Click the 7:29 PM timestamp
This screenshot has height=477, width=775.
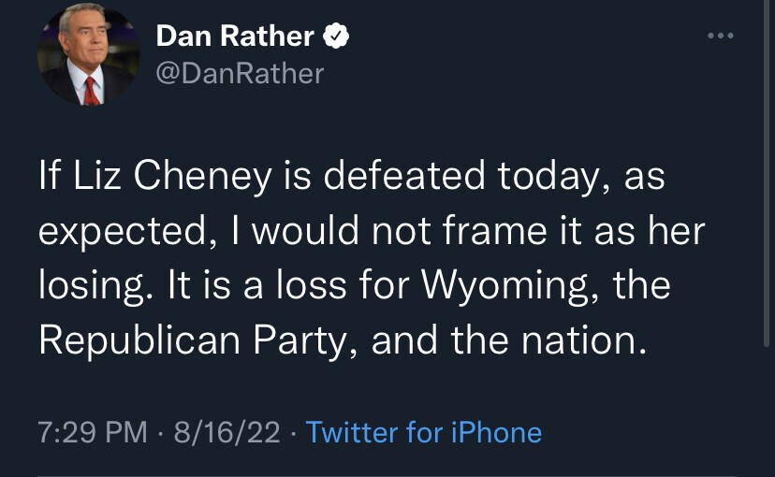93,432
